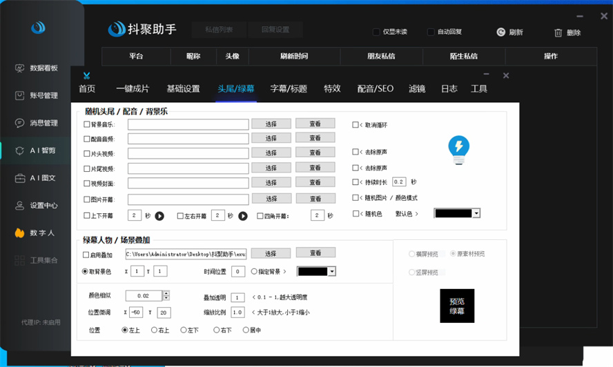Enable the 图片开幕 checkbox
Image resolution: width=613 pixels, height=367 pixels.
(x=87, y=199)
